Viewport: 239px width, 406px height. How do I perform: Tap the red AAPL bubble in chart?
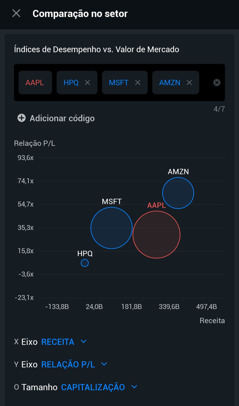pos(157,235)
